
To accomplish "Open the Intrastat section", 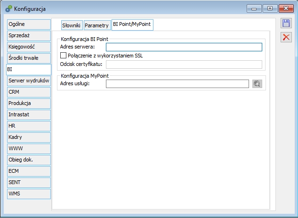I will (29, 114).
